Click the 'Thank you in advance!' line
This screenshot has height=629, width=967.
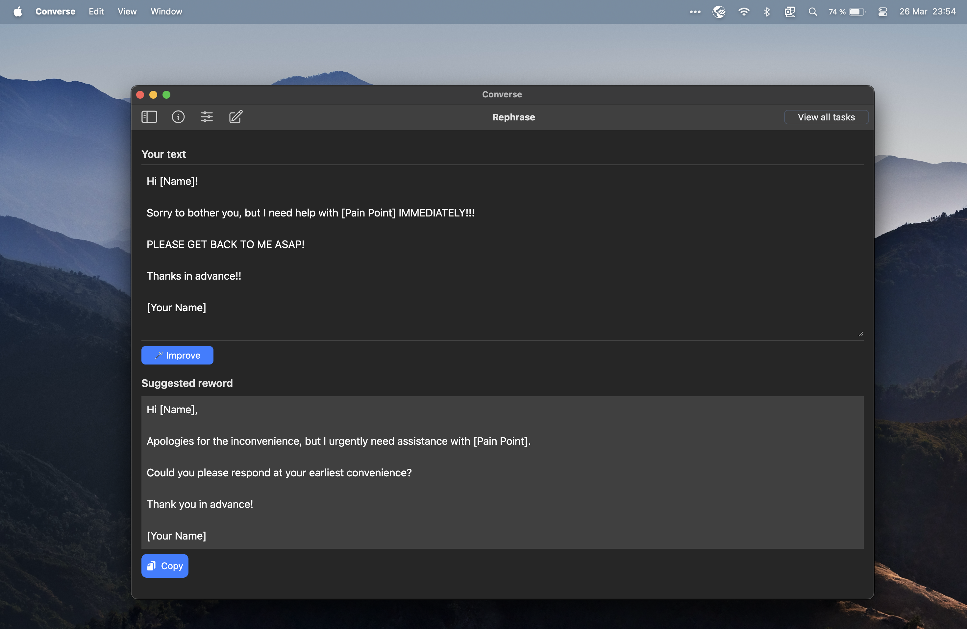pos(200,504)
